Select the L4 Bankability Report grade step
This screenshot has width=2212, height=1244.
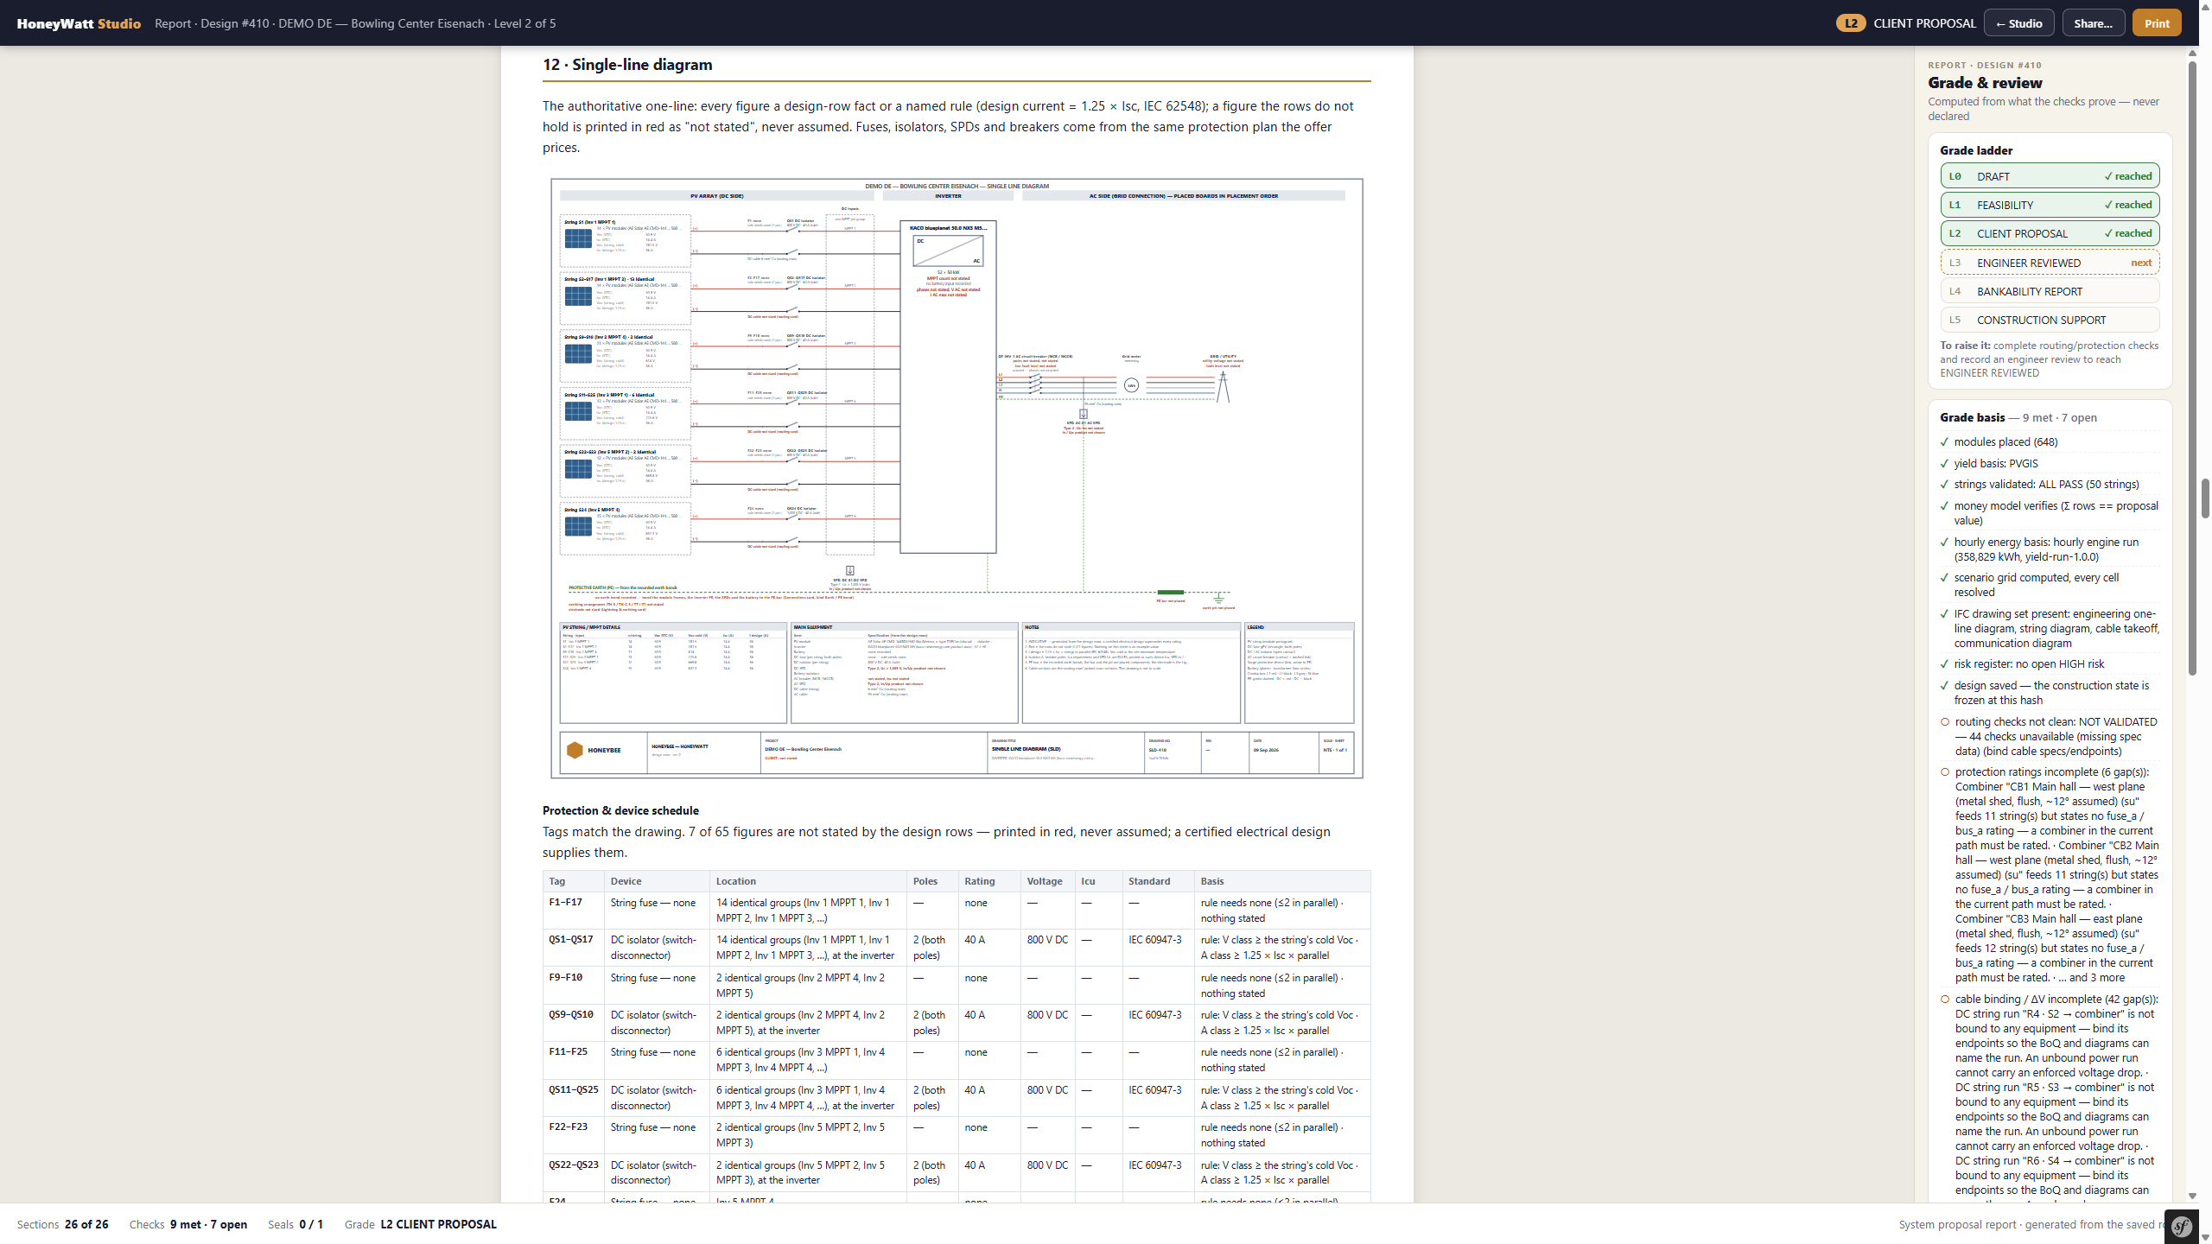[2050, 291]
